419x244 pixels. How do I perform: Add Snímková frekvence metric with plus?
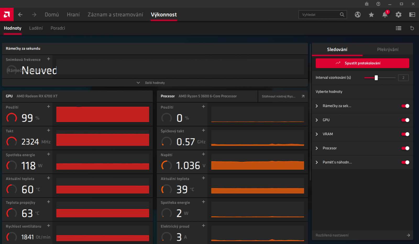click(48, 59)
